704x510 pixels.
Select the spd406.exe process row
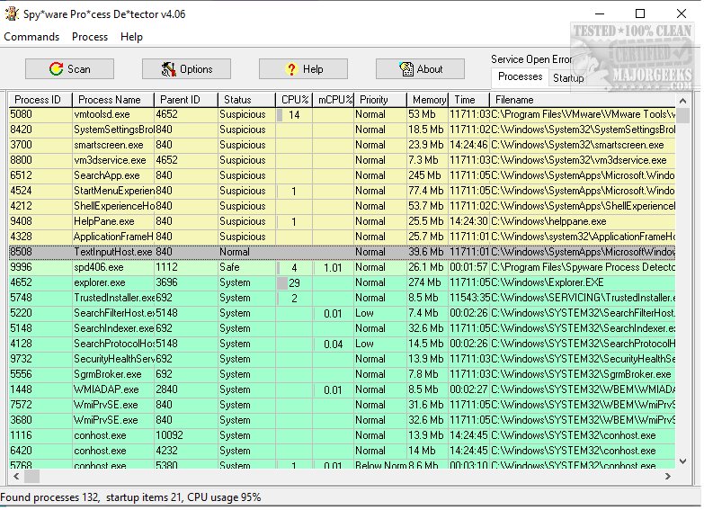[x=342, y=267]
